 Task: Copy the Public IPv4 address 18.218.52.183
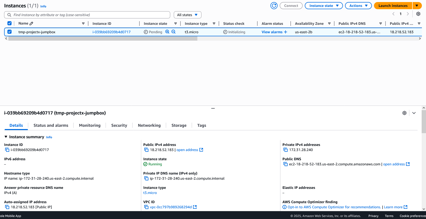pyautogui.click(x=146, y=150)
